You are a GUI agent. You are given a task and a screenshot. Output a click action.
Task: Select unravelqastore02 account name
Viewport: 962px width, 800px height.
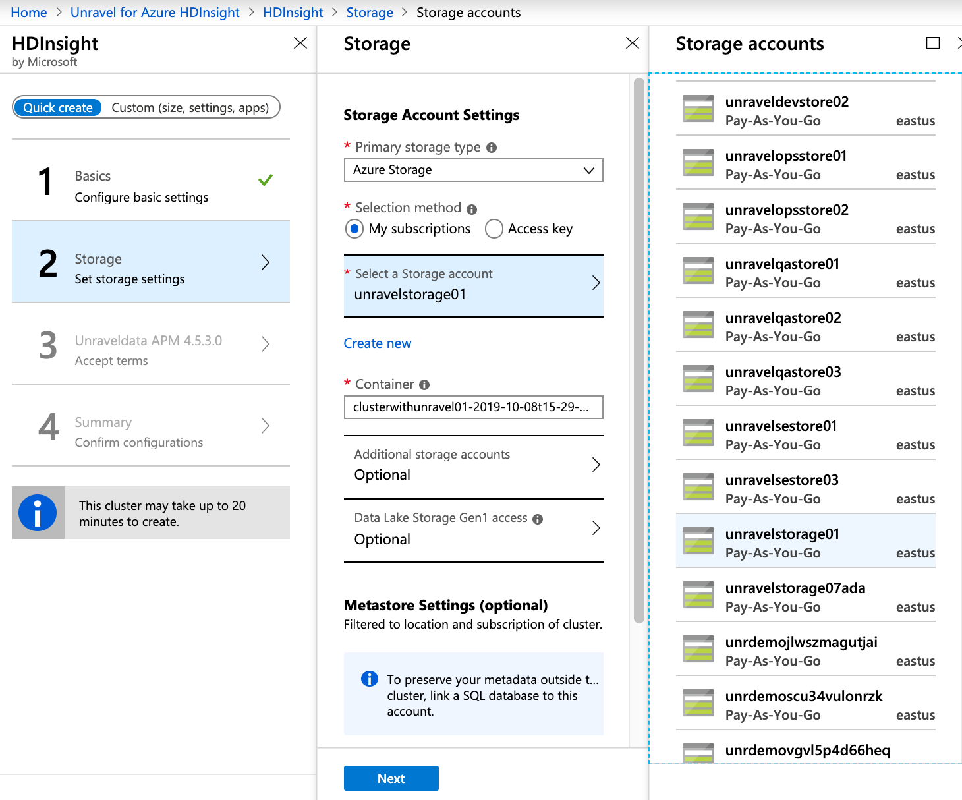783,318
